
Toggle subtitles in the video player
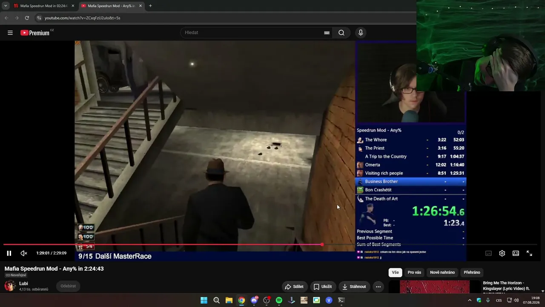click(488, 253)
